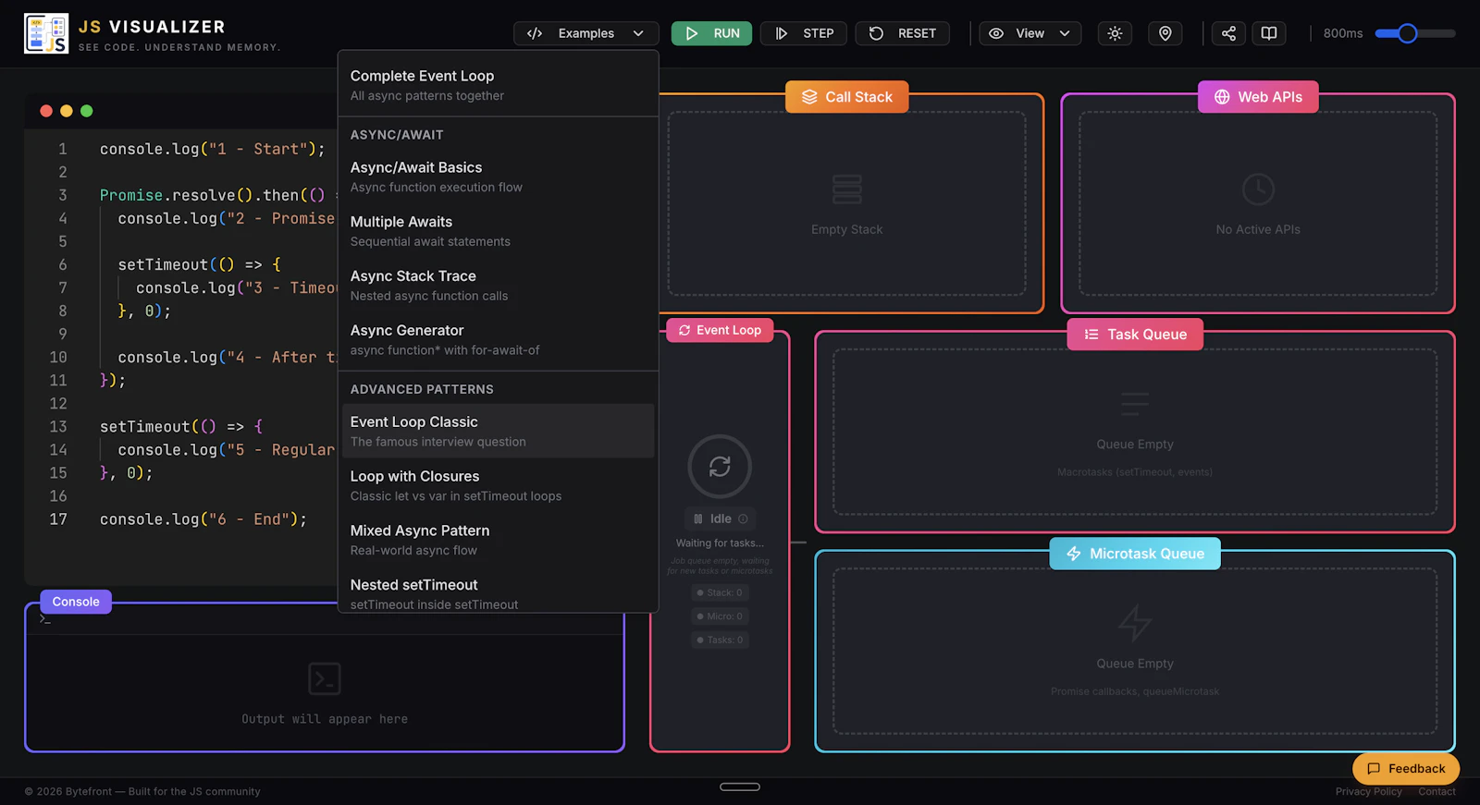1480x805 pixels.
Task: Choose Loop with Closures example
Action: (x=498, y=485)
